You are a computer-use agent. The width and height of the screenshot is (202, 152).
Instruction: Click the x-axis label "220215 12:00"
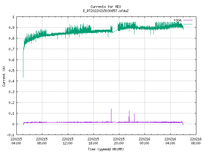68,141
